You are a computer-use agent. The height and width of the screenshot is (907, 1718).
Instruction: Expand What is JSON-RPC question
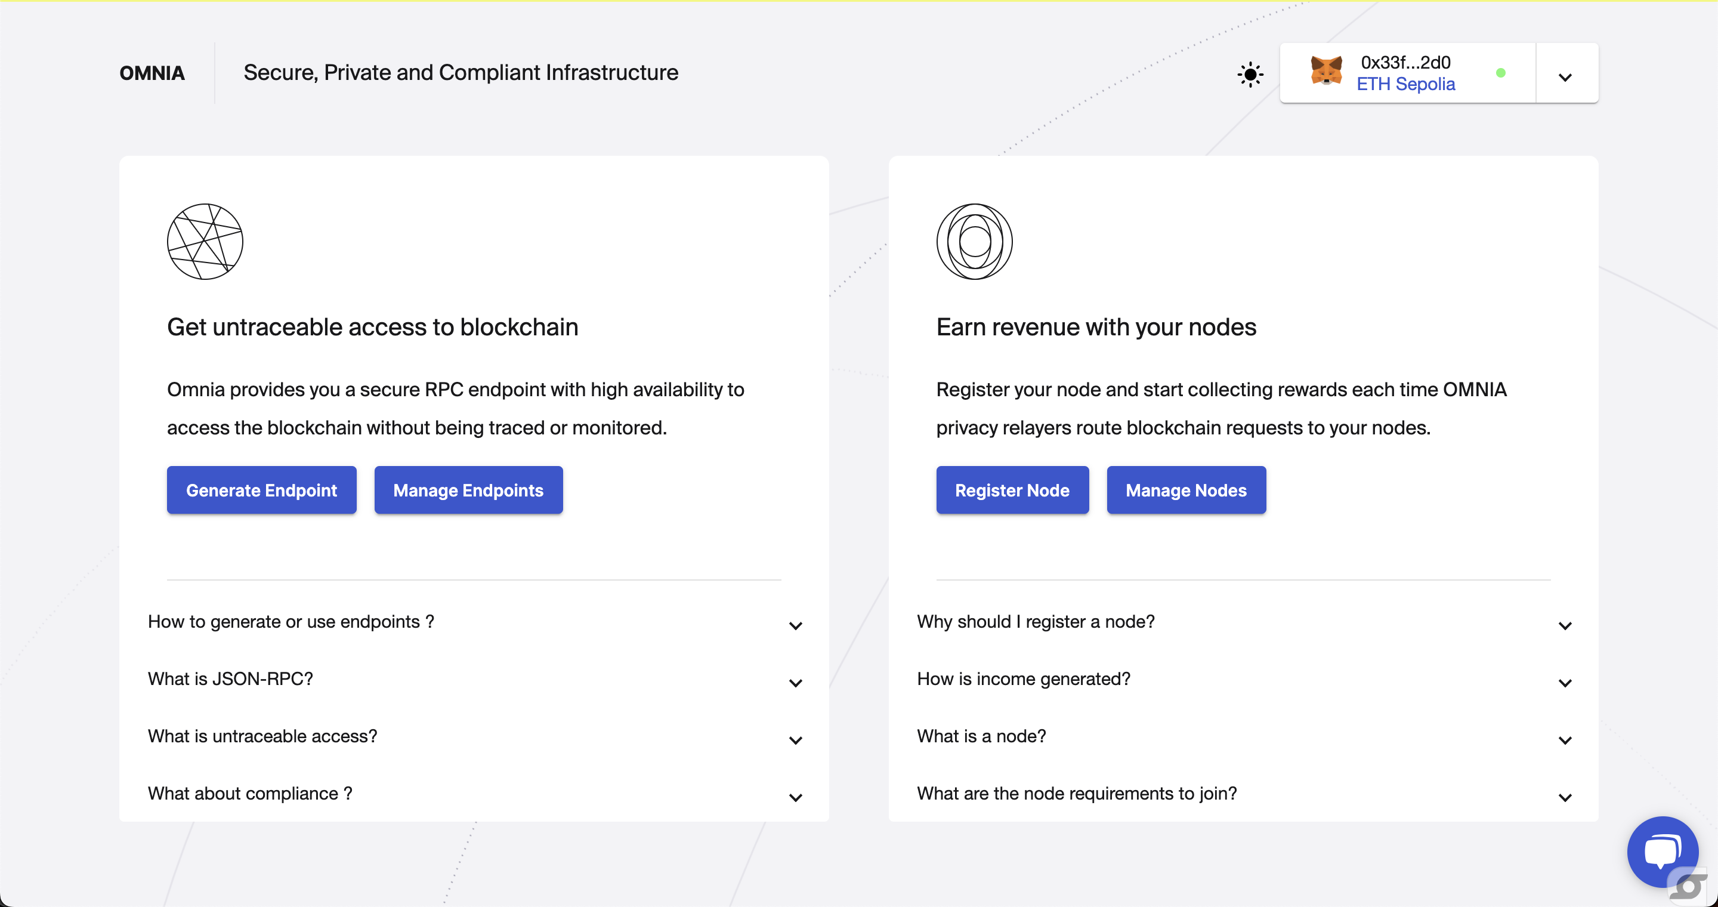coord(474,680)
